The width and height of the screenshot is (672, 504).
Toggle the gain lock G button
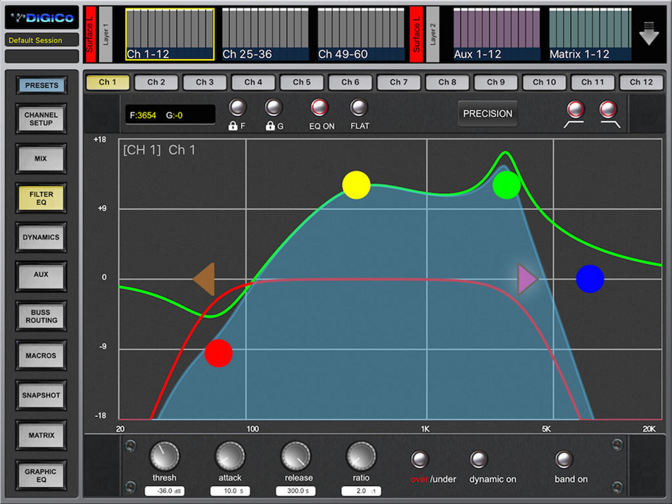[274, 108]
